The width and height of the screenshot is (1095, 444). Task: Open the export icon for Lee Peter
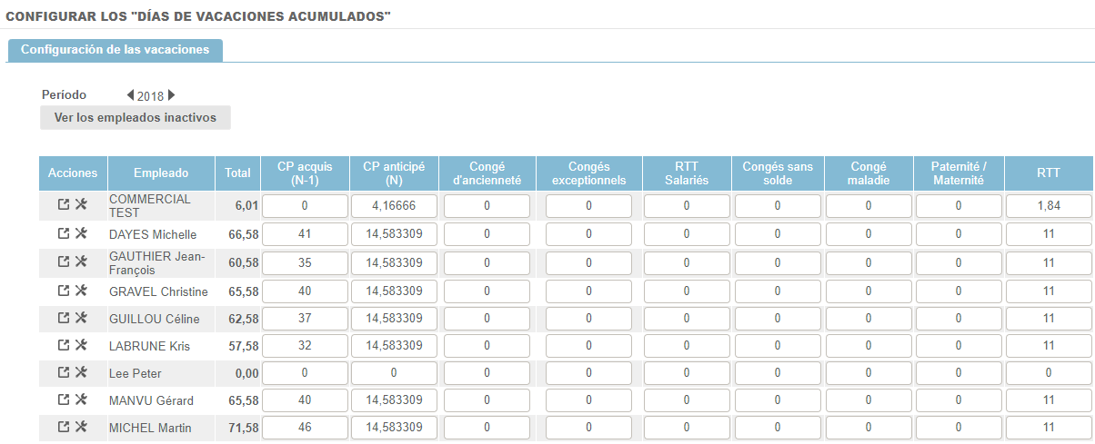click(63, 372)
